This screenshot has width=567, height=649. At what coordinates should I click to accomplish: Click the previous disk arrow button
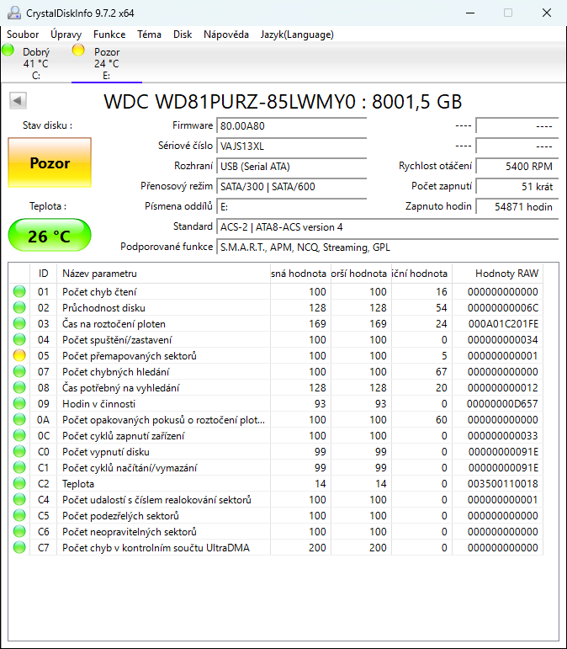18,100
